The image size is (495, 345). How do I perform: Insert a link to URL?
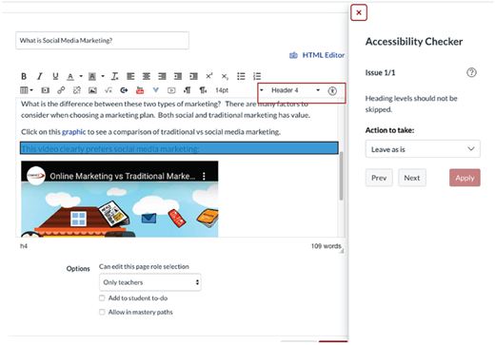61,90
